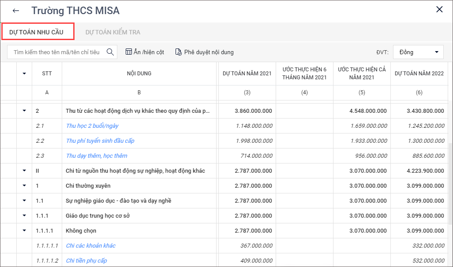Viewport: 453px width, 267px height.
Task: Open Thu phí tuyển sinh đầu cấp link
Action: (100, 141)
